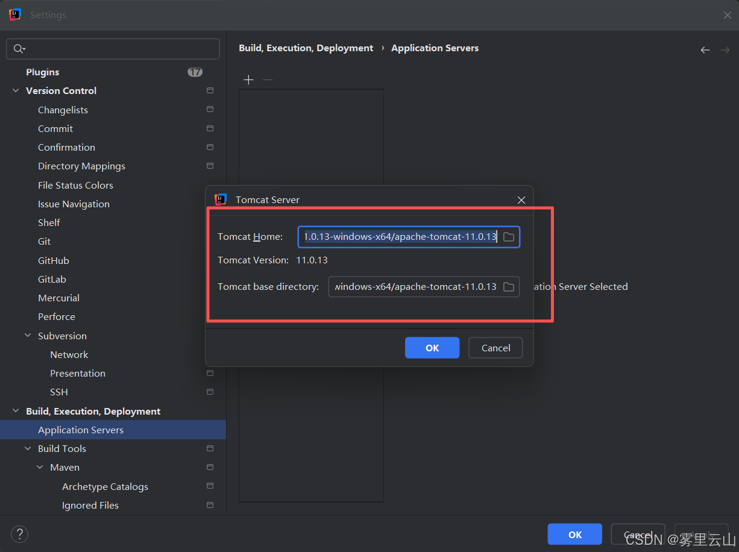
Task: Click the add application server plus icon
Action: click(x=248, y=80)
